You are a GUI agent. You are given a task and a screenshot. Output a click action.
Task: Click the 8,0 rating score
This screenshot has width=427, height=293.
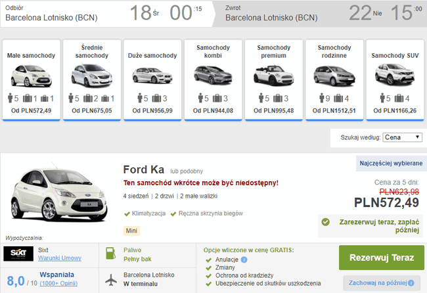tap(16, 281)
